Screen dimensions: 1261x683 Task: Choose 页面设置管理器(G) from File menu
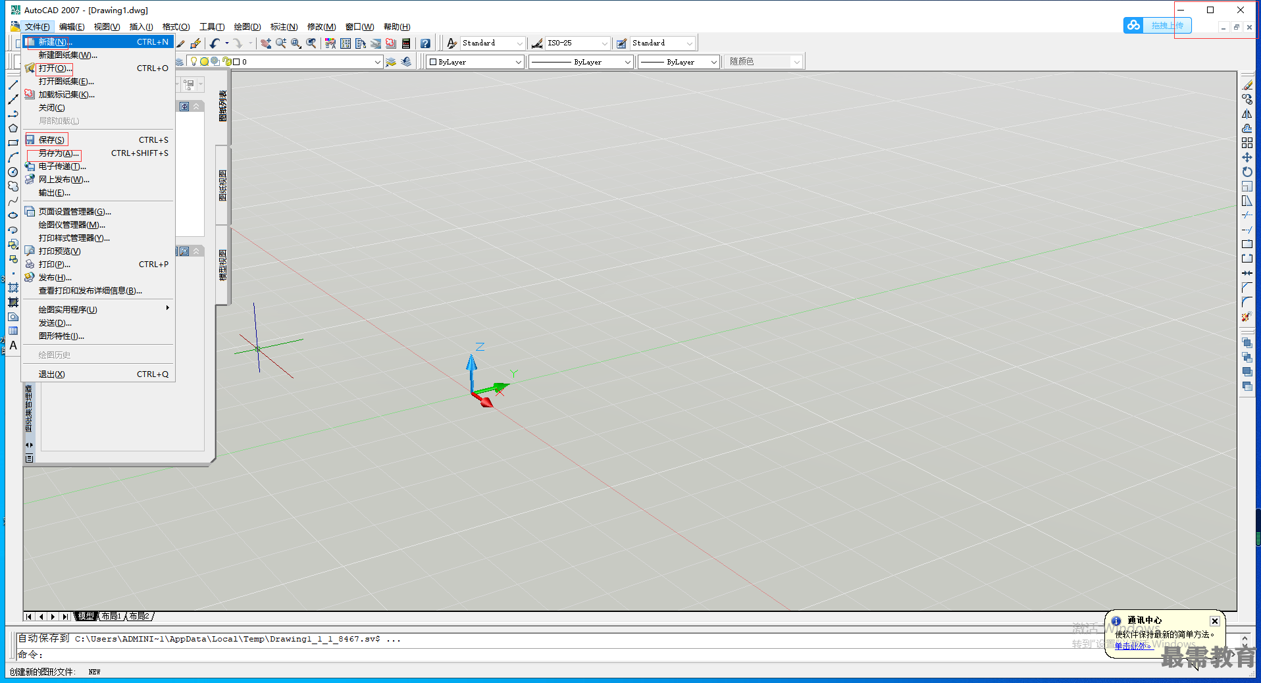coord(98,211)
